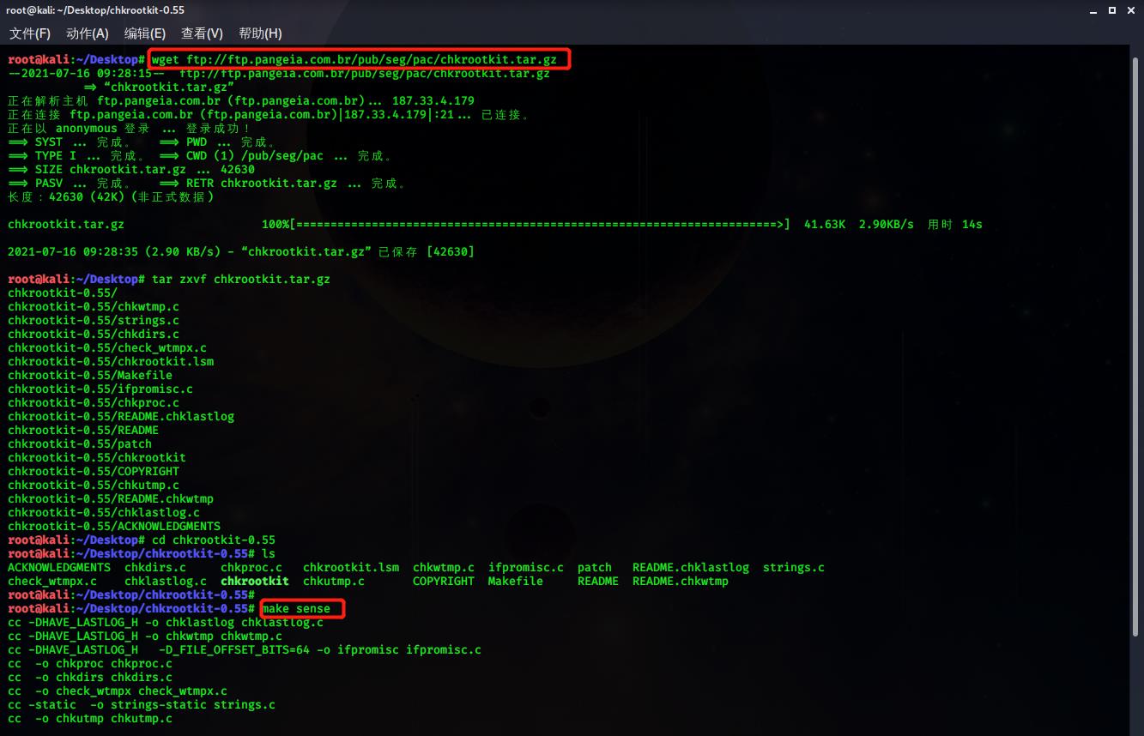
Task: Click 'README.chkwtmp' in ls output
Action: tap(681, 581)
